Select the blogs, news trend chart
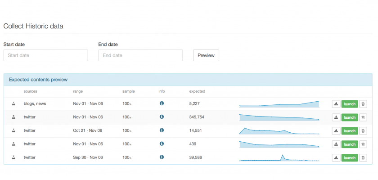Image resolution: width=378 pixels, height=180 pixels. click(x=279, y=104)
